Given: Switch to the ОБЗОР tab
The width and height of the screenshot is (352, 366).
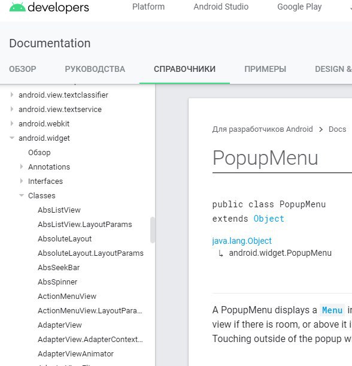Looking at the screenshot, I should tap(23, 69).
